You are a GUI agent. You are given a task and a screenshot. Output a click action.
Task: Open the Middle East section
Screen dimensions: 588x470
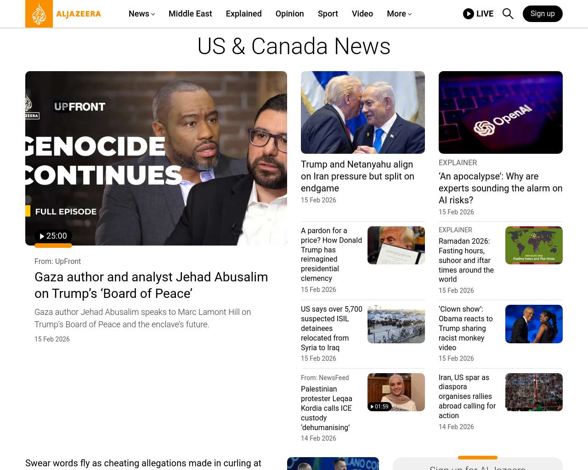click(x=190, y=14)
